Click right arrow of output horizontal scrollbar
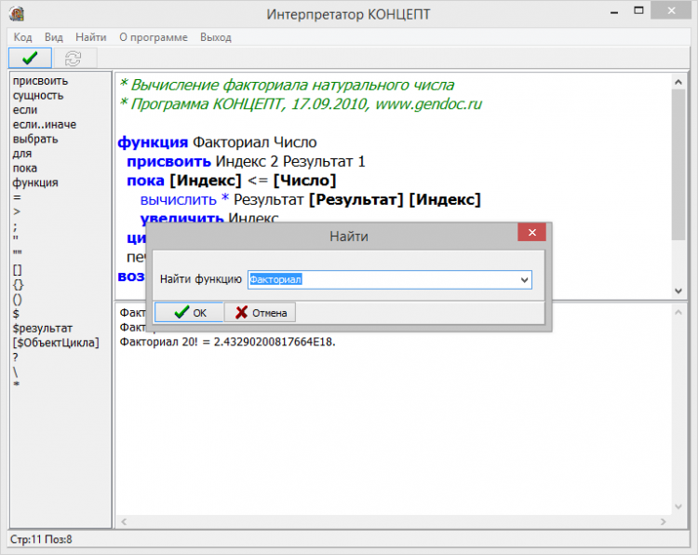This screenshot has width=698, height=555. click(664, 521)
